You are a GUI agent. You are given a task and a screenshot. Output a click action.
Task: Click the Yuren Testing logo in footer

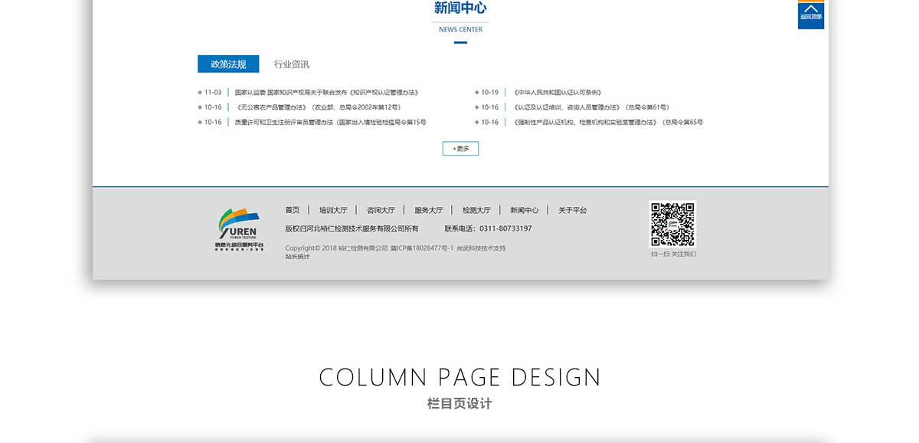point(239,229)
